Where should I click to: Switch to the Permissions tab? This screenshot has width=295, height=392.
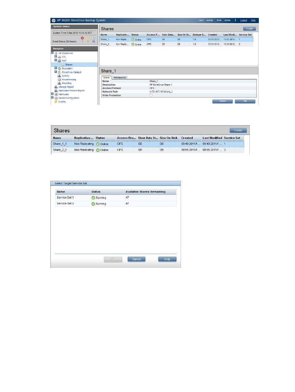120,78
